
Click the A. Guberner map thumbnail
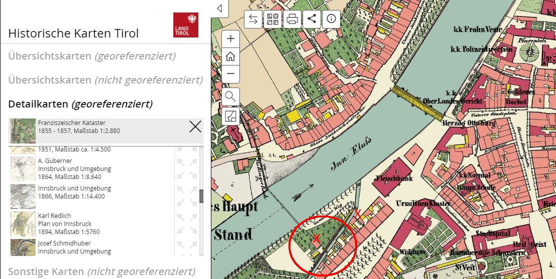click(x=23, y=169)
